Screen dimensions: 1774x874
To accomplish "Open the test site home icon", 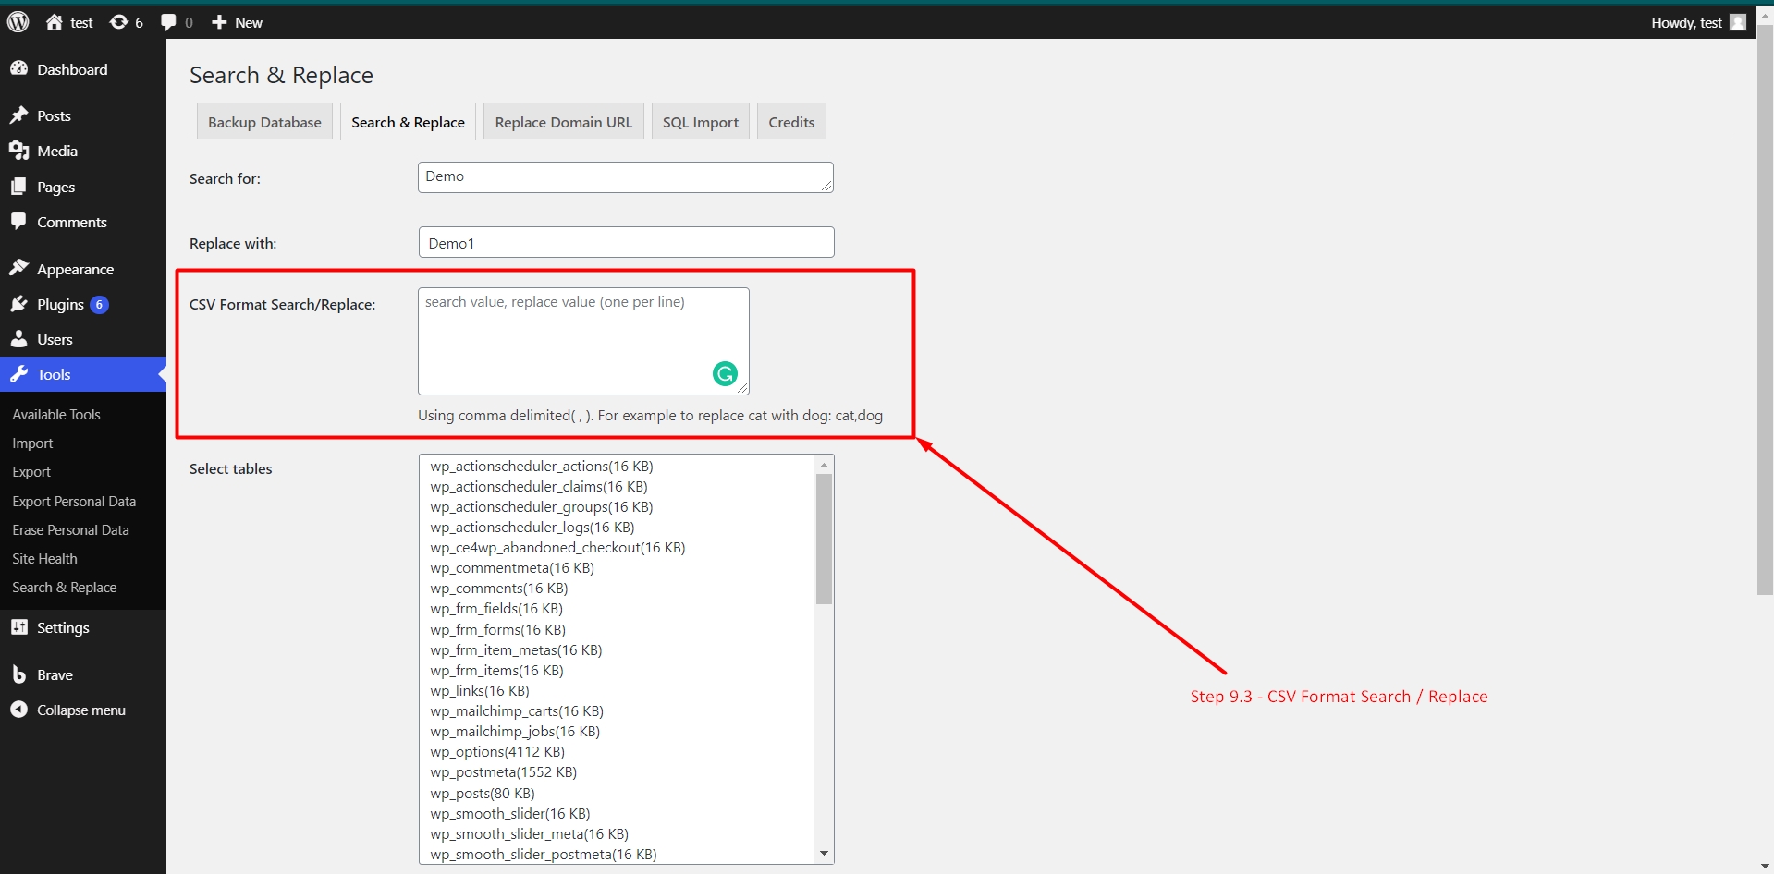I will [x=55, y=22].
